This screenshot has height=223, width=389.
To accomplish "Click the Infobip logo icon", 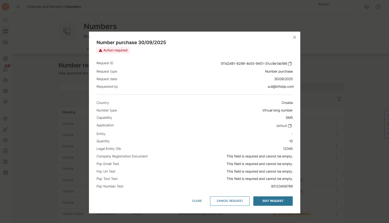I will [x=5, y=7].
